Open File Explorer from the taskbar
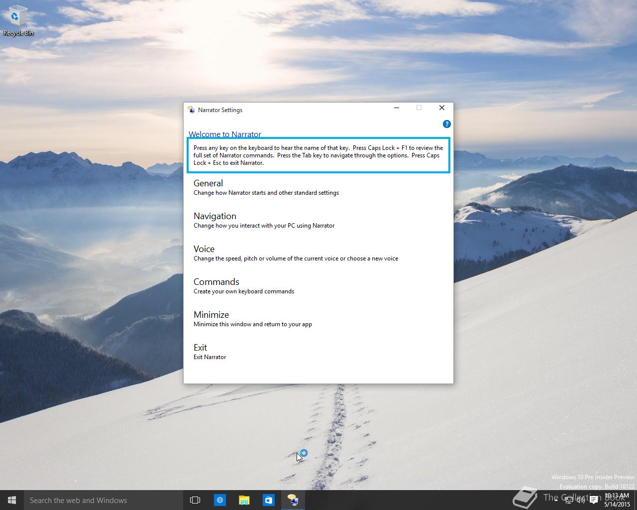The image size is (637, 510). point(244,500)
